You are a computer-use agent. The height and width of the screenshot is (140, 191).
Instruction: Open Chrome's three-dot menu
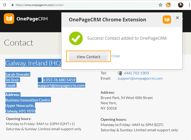coord(189,5)
